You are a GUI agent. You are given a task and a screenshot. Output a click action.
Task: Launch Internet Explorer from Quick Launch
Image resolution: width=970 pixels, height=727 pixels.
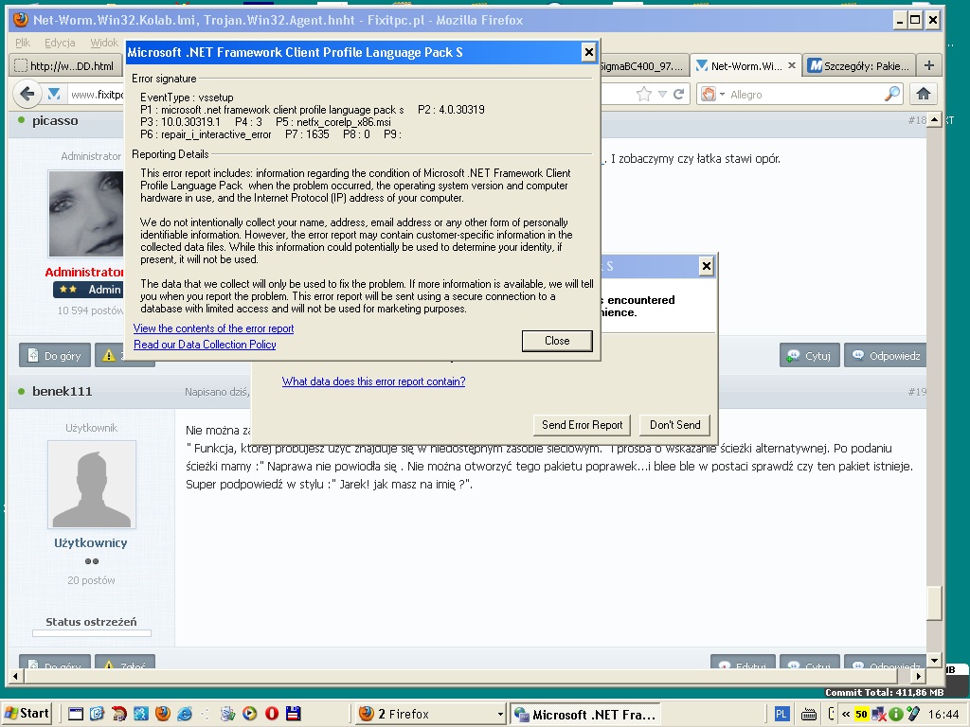click(x=185, y=714)
